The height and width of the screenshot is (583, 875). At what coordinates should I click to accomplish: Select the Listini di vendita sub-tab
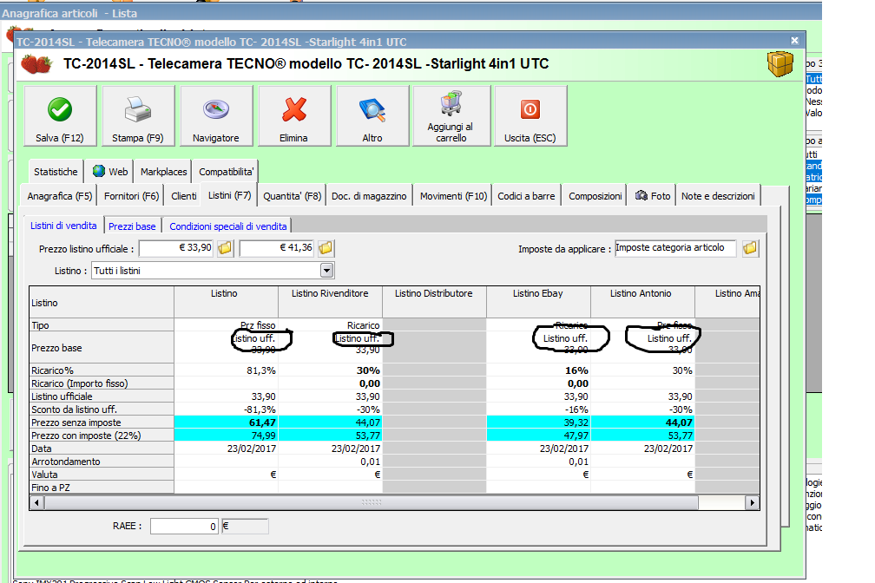tap(63, 226)
